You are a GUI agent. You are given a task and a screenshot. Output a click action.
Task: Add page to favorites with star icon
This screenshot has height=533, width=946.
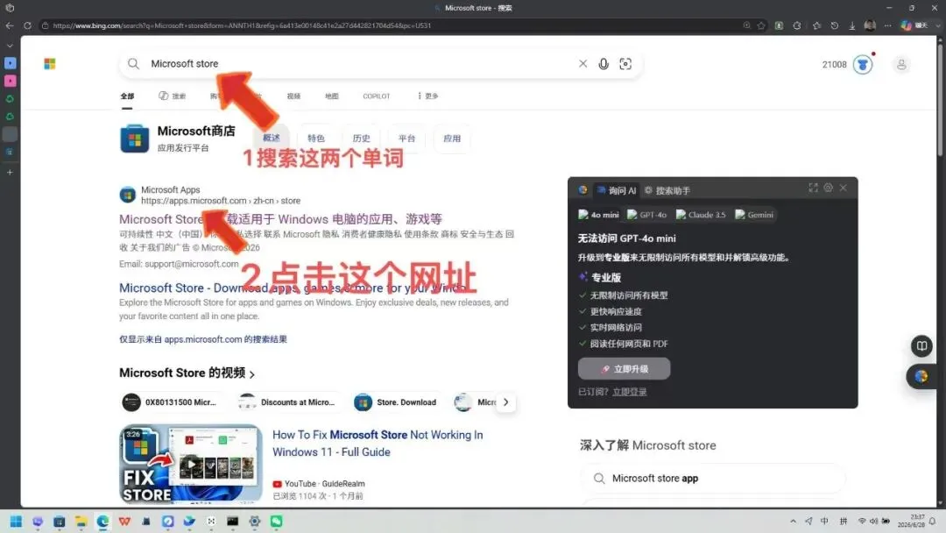(x=761, y=25)
